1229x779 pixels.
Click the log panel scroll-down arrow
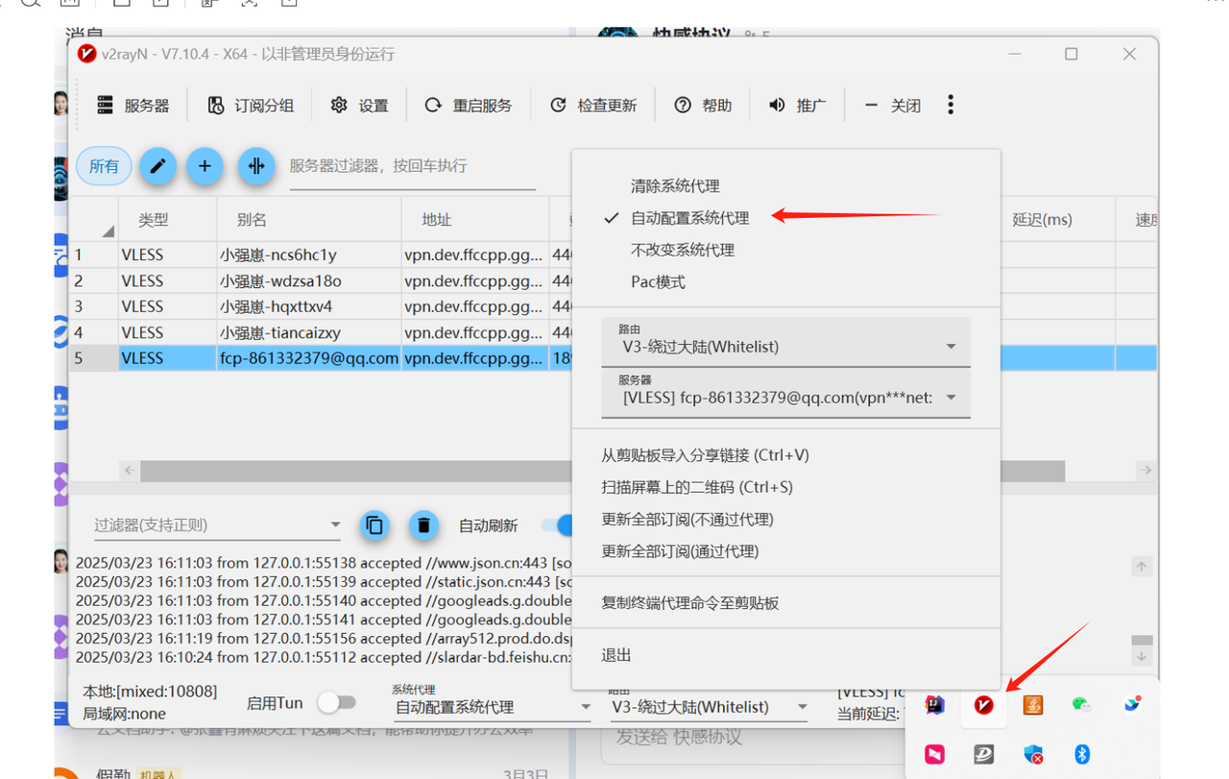click(1142, 657)
